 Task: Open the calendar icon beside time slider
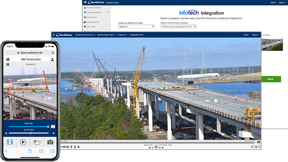(x=53, y=126)
